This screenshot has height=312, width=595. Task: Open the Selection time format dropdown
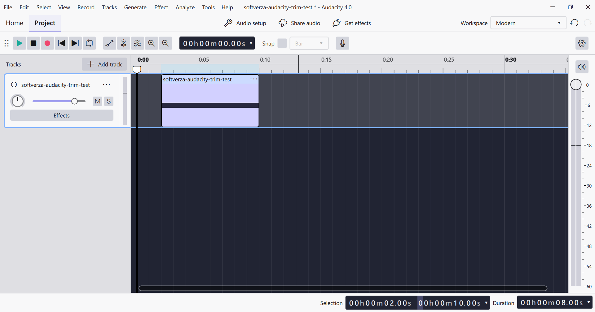[486, 303]
